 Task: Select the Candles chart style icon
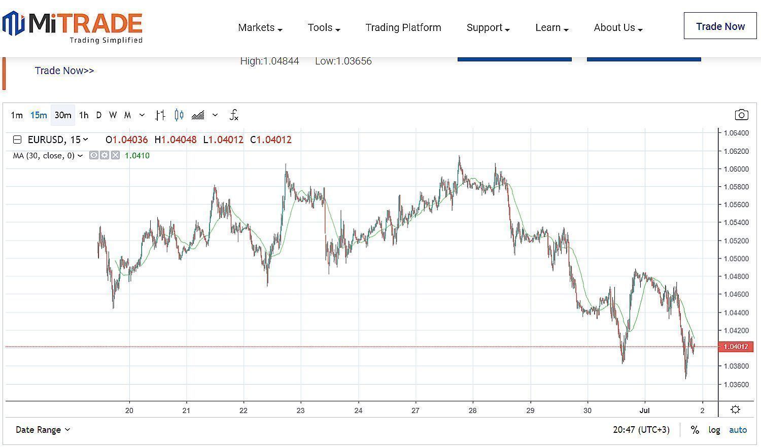179,115
